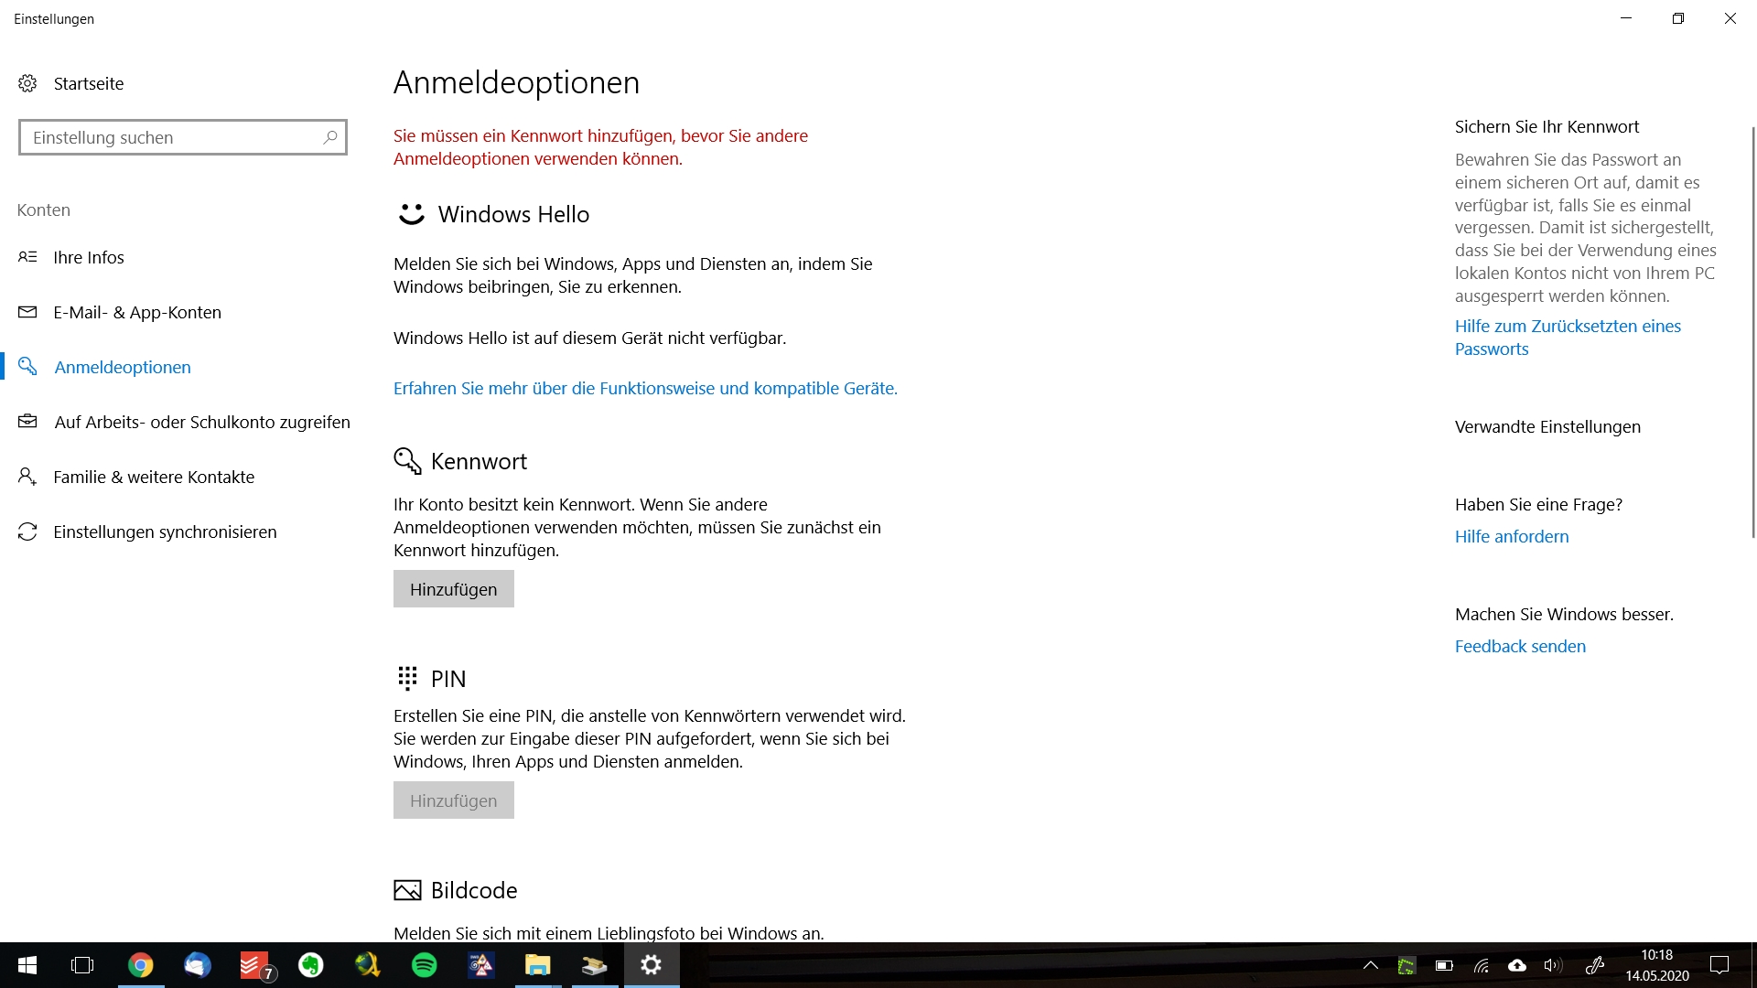Click Hinzufügen button under Kennwort
The image size is (1757, 988).
click(453, 589)
